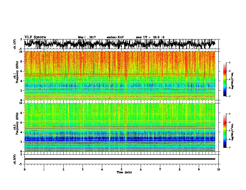Click the "10" frequency tick on the ch.1 axis
246x190 pixels.
point(21,52)
